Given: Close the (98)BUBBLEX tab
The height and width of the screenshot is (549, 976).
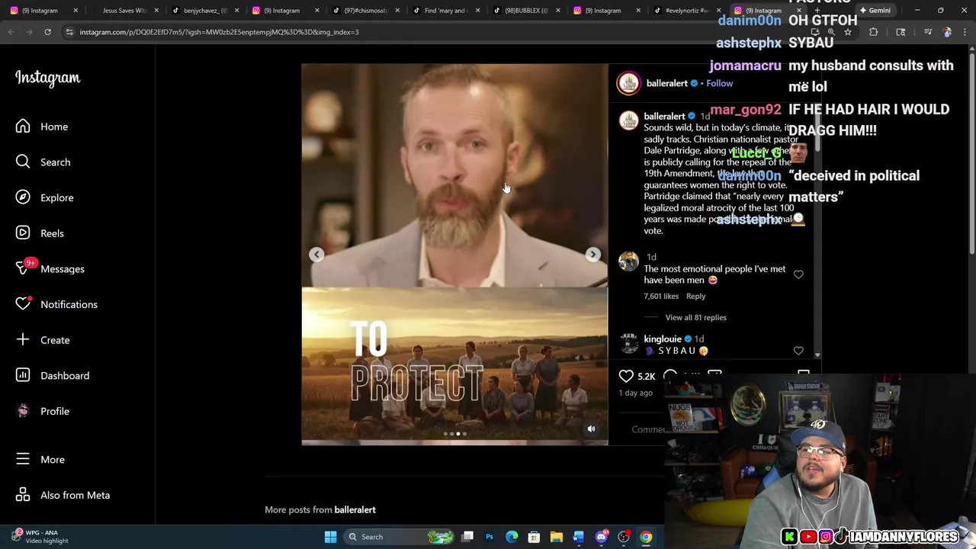Looking at the screenshot, I should (x=558, y=11).
